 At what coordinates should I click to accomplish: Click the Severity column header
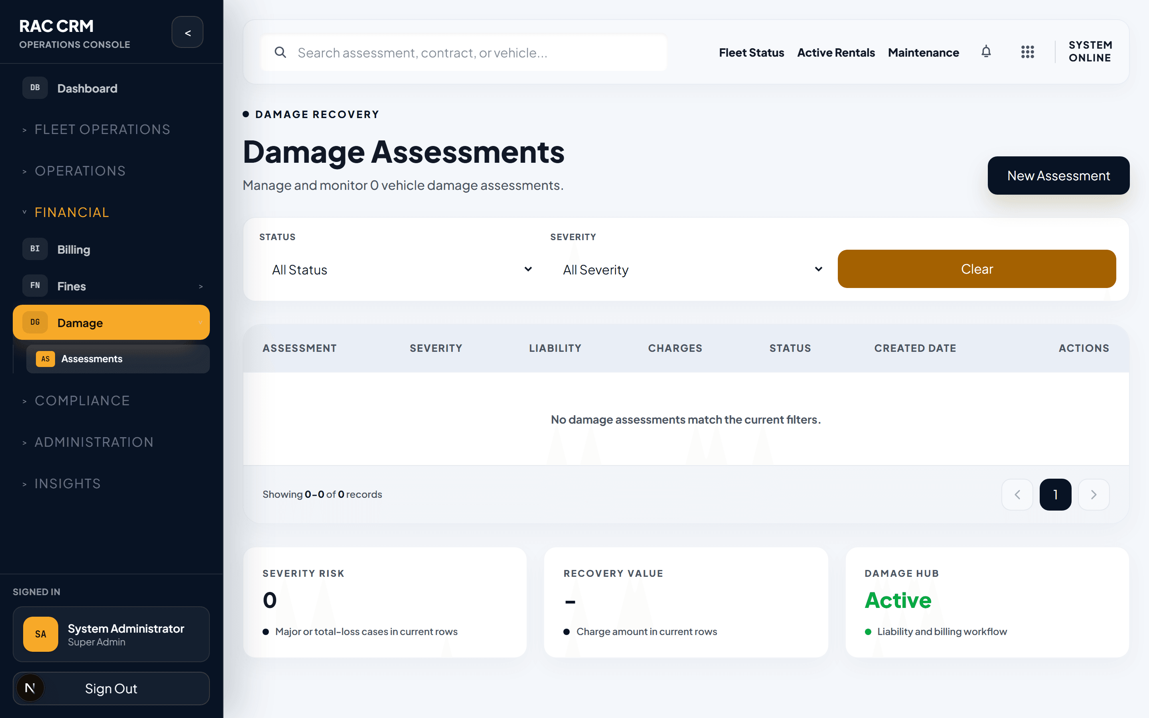[436, 348]
